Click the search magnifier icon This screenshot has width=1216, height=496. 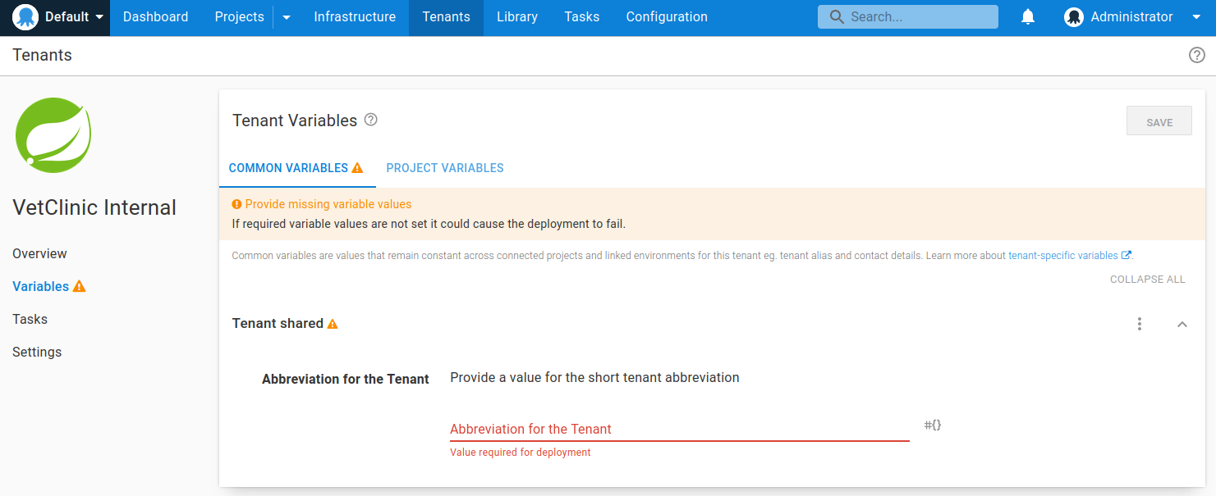[836, 16]
